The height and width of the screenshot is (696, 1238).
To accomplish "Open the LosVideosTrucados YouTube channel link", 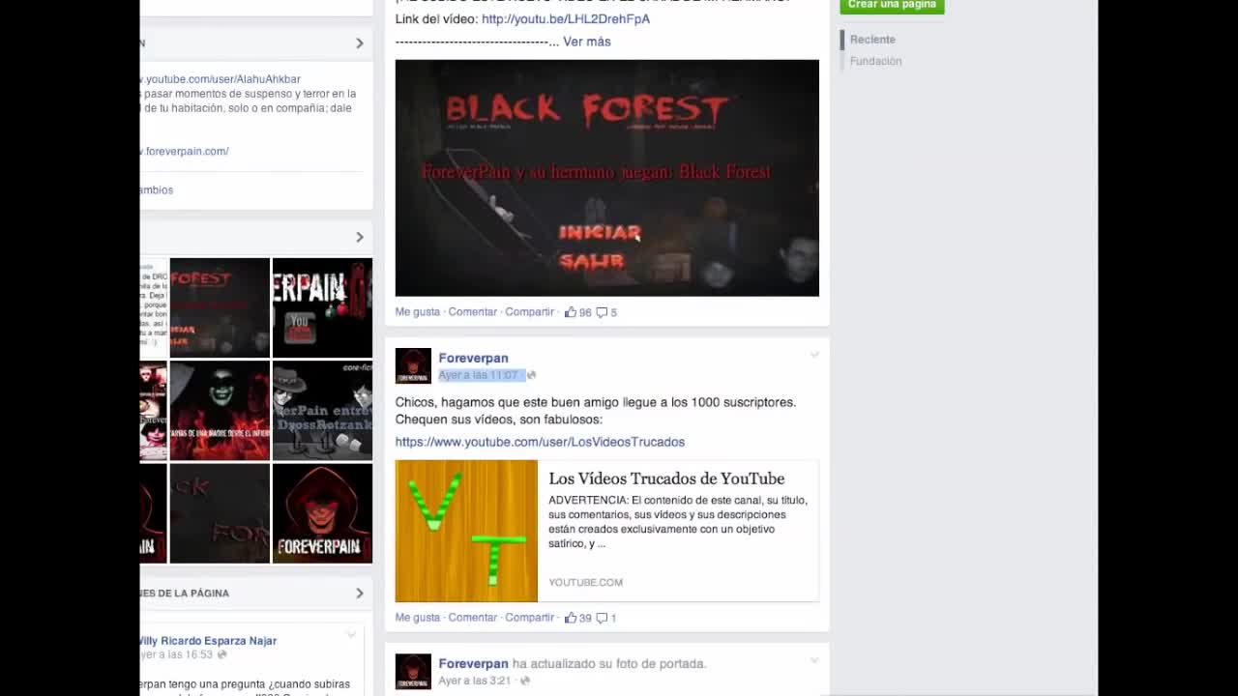I will [x=540, y=442].
